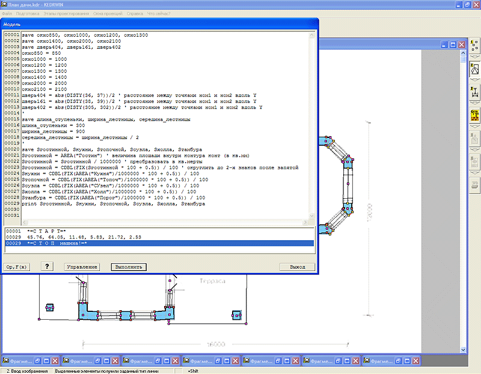This screenshot has width=481, height=374.
Task: Select output line '*=С Т А Р Т=*'
Action: 159,231
